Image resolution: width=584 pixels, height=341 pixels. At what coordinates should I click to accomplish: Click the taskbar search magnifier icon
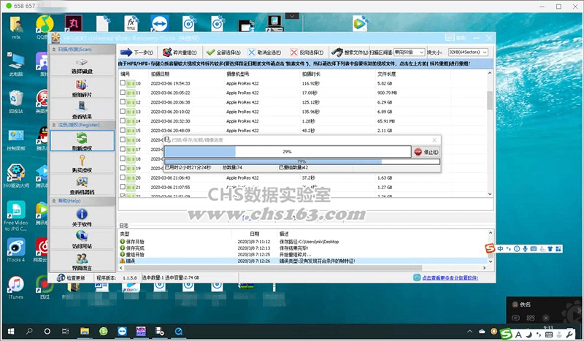pos(29,332)
